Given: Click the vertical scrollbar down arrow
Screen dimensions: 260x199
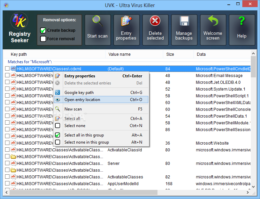Looking at the screenshot, I should tap(253, 187).
